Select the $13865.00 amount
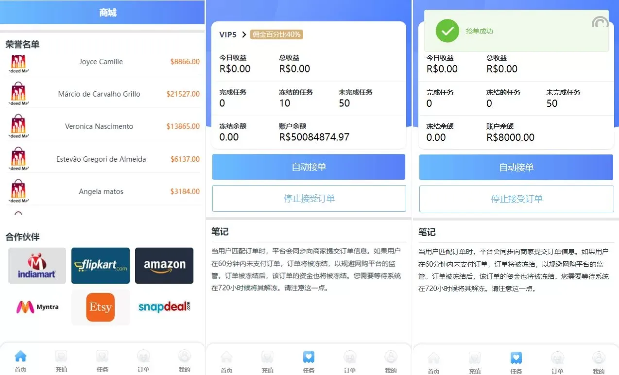619x375 pixels. click(183, 126)
